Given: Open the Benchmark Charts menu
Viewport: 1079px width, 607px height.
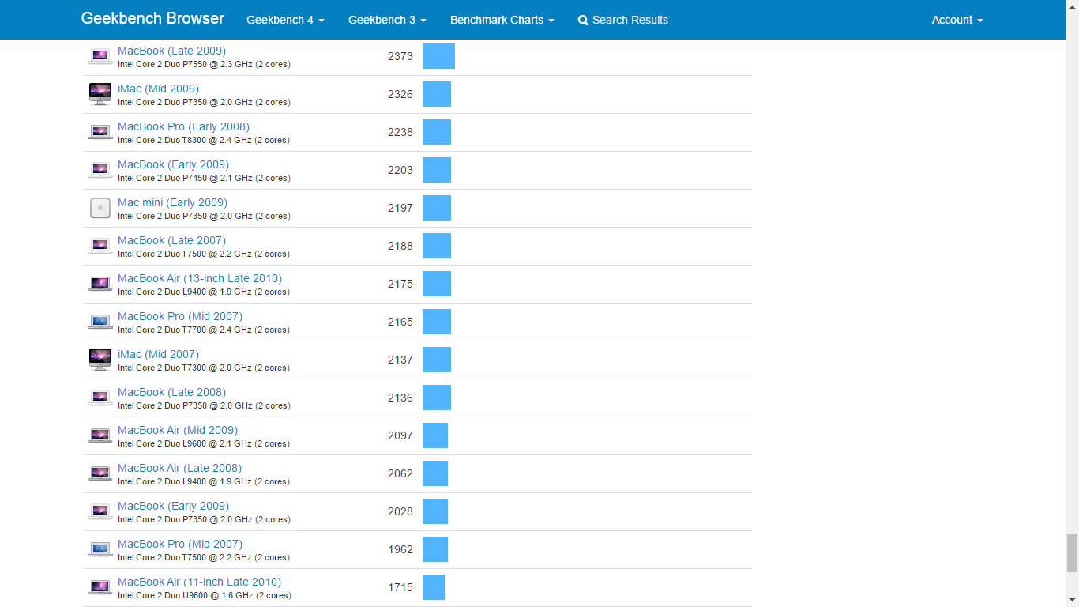Looking at the screenshot, I should click(502, 20).
